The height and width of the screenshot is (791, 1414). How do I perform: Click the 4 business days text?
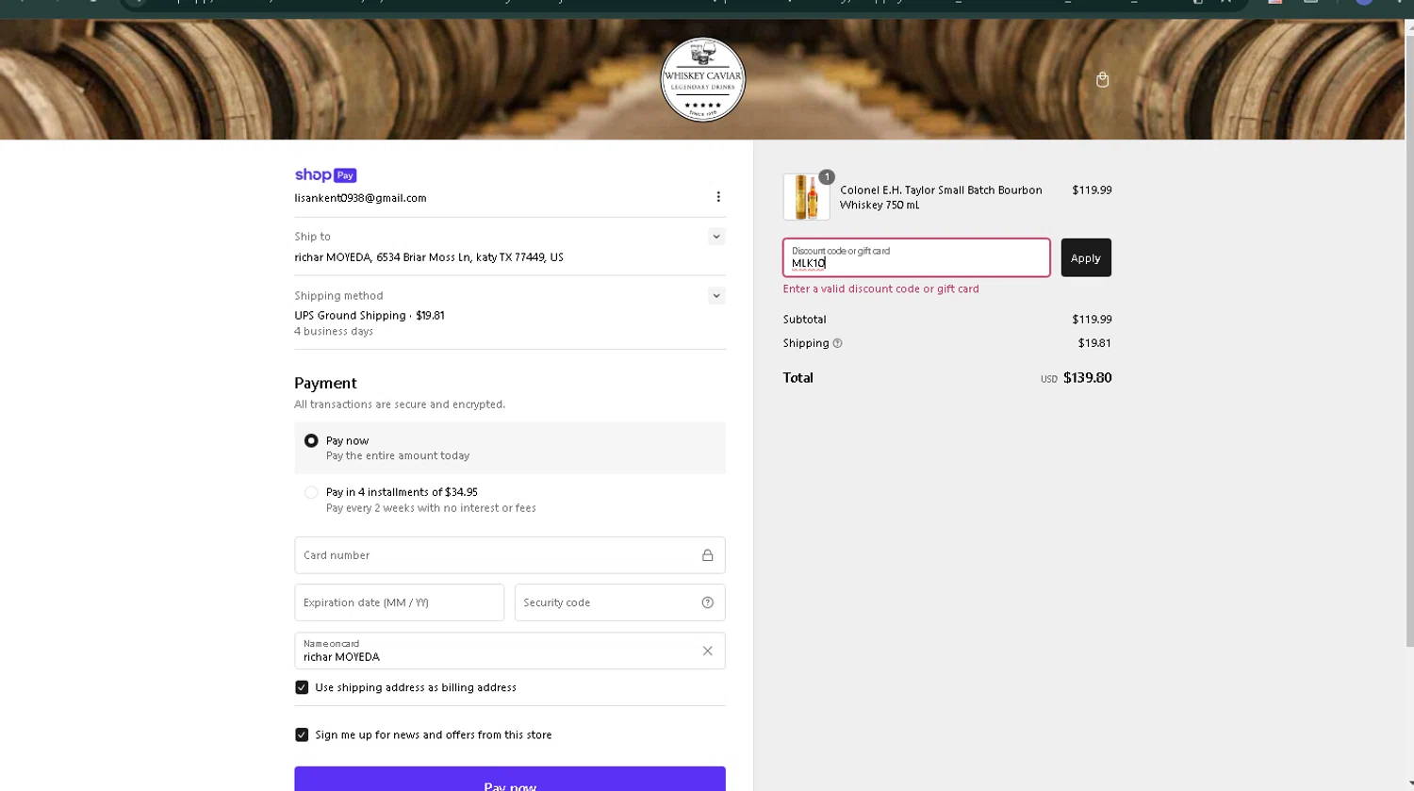click(334, 332)
